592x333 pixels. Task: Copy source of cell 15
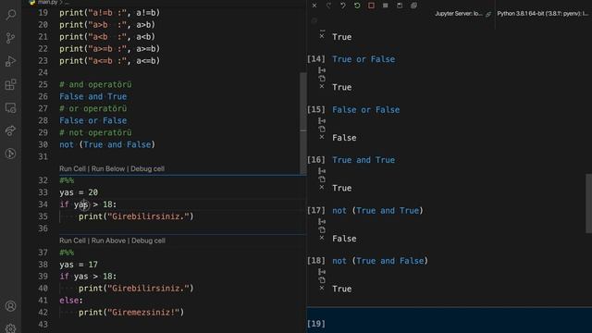(x=322, y=129)
